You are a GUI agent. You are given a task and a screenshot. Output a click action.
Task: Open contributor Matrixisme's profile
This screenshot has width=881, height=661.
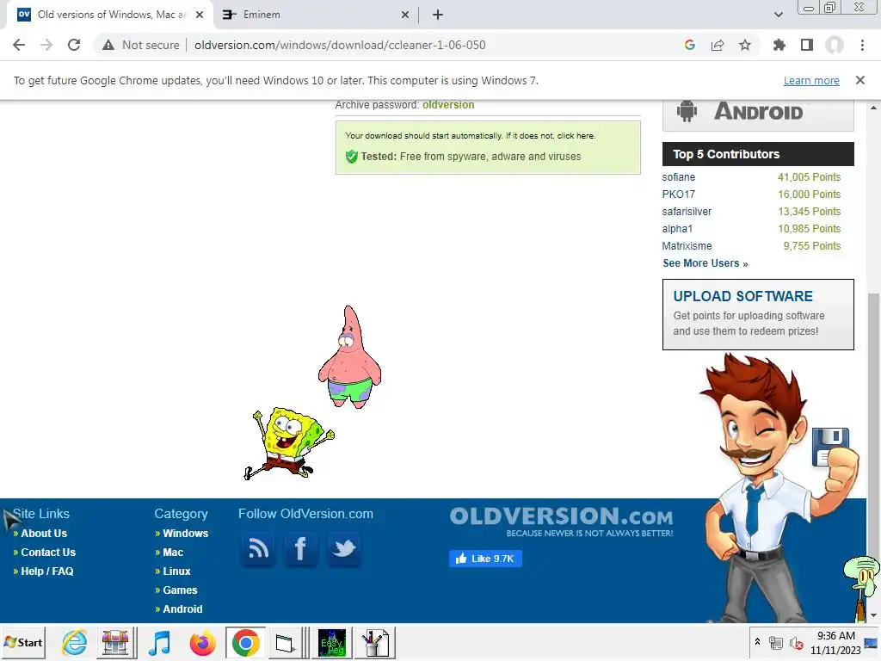[687, 246]
